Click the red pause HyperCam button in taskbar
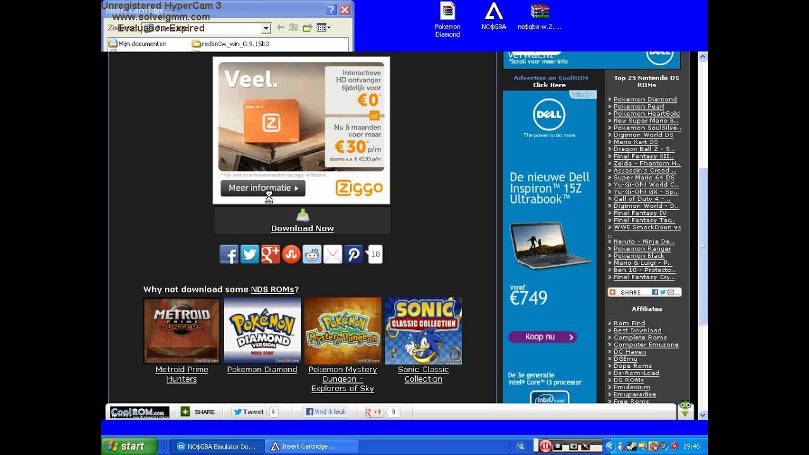809x455 pixels. 545,446
